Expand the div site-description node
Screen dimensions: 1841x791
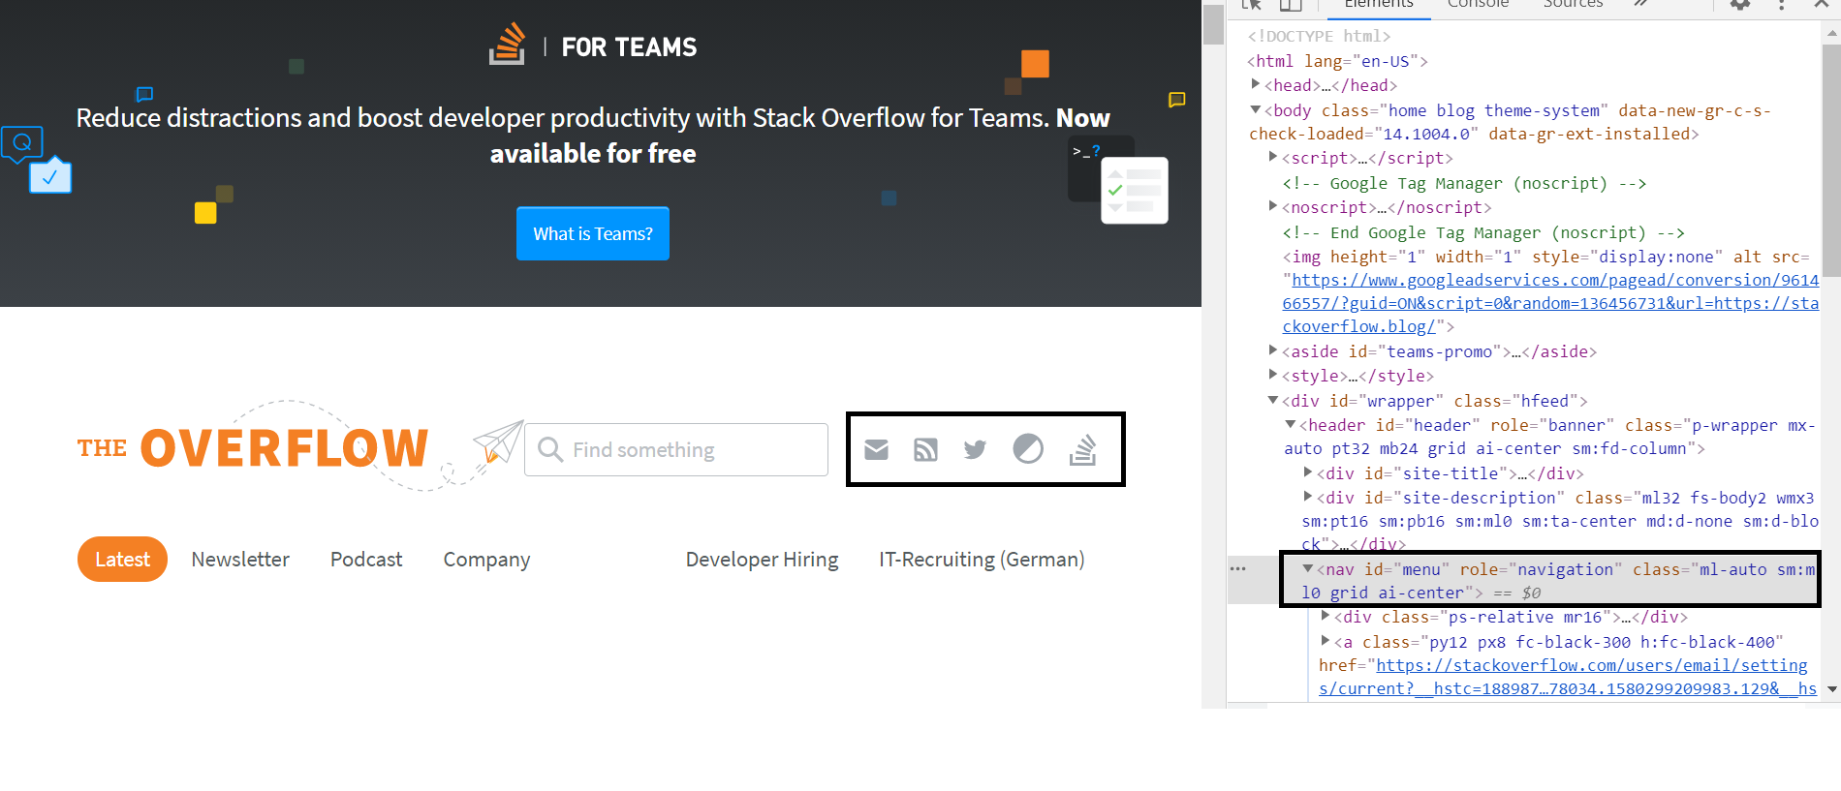coord(1308,497)
